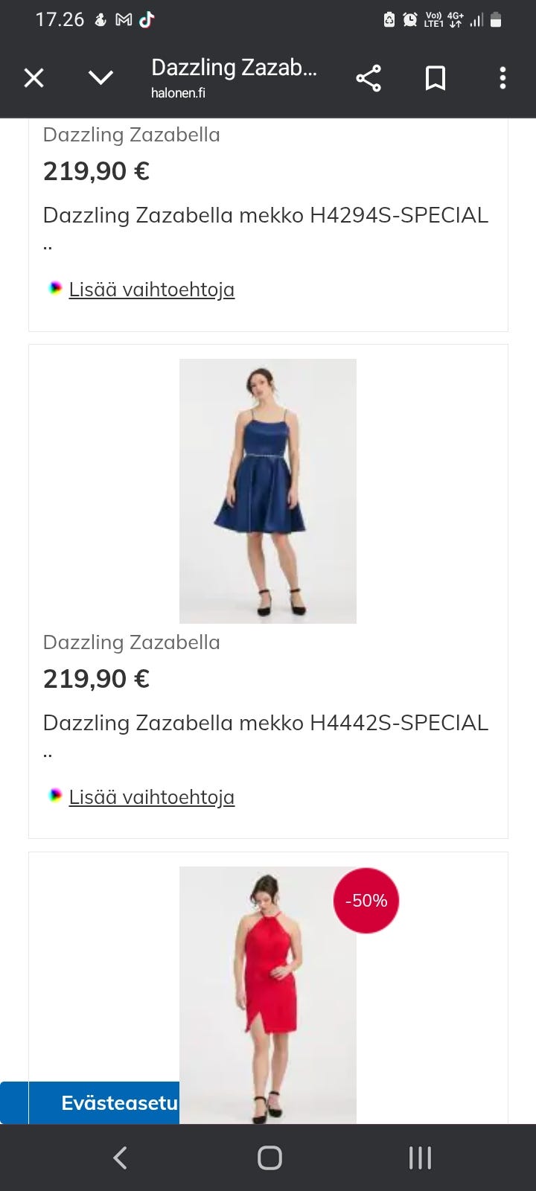Tap the TikTok notification icon
This screenshot has width=536, height=1191.
[147, 20]
